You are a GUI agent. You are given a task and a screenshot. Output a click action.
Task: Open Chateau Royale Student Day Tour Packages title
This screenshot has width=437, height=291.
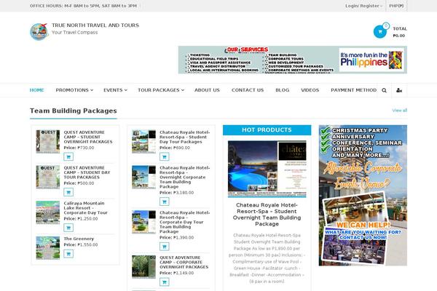pyautogui.click(x=184, y=137)
